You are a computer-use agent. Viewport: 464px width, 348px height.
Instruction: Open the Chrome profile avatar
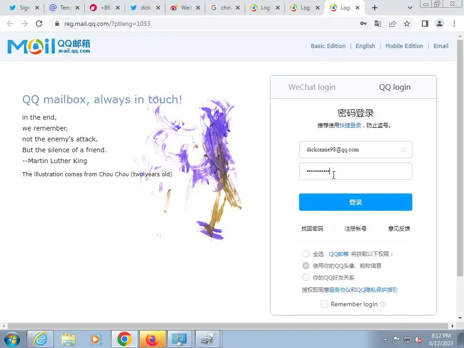pos(440,24)
